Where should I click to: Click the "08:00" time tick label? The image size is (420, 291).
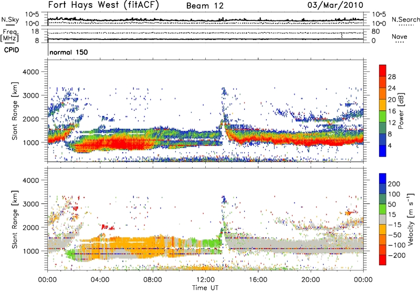click(x=153, y=280)
